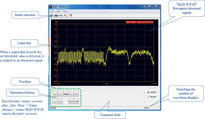The height and width of the screenshot is (119, 205).
Task: Search next BAD WAVE with >>P button
Action: 76,101
